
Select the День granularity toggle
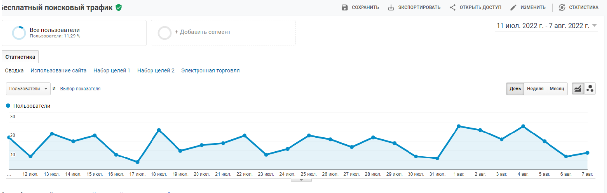pos(515,89)
